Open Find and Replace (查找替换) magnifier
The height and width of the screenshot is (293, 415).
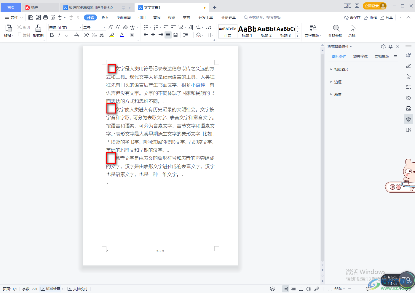(x=336, y=28)
